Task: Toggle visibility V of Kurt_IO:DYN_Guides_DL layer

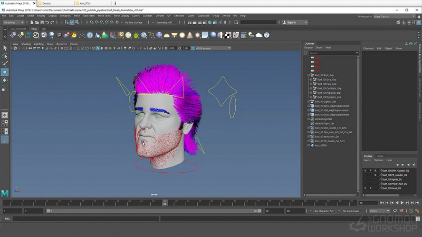Action: [x=365, y=171]
